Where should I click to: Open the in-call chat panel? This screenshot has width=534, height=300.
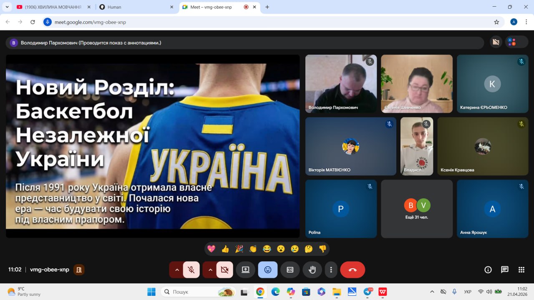point(504,270)
